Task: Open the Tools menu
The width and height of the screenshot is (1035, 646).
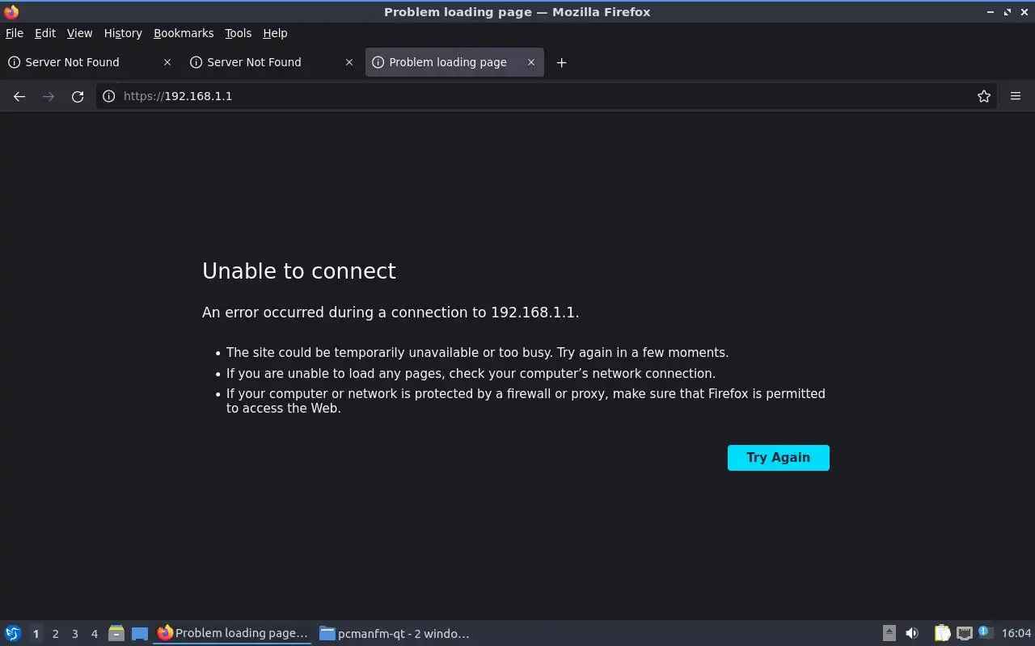Action: [x=239, y=33]
